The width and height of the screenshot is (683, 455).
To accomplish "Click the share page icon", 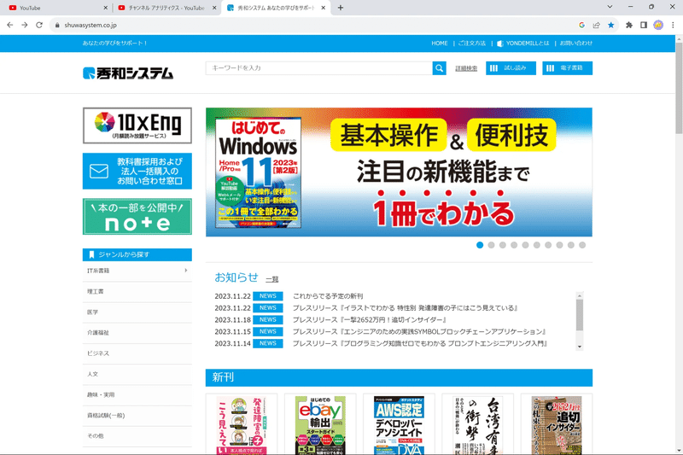I will click(596, 26).
